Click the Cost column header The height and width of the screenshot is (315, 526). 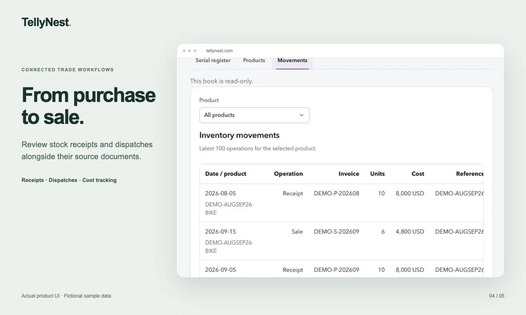click(418, 174)
